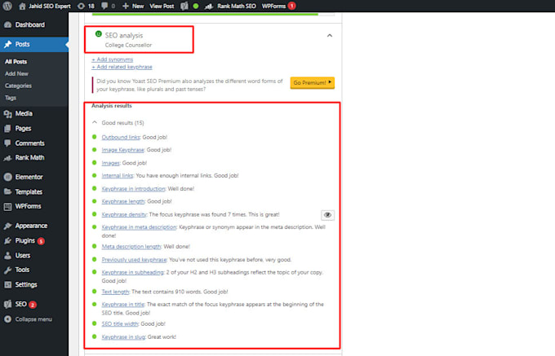Viewport: 555px width, 356px height.
Task: Open the updates icon showing 18
Action: click(86, 6)
